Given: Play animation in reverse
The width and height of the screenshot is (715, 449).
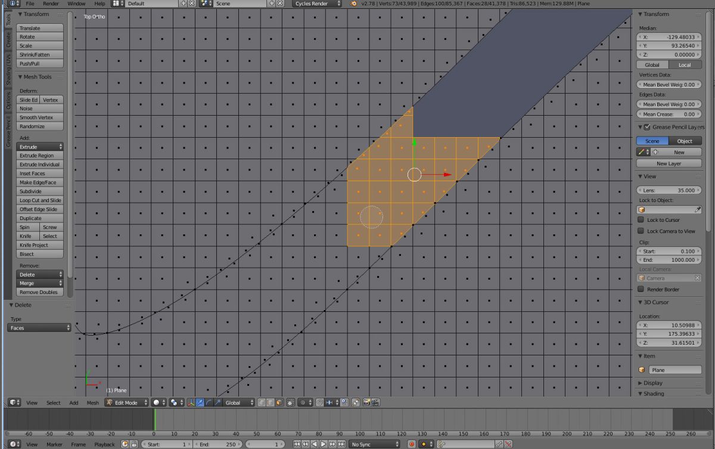Looking at the screenshot, I should tap(314, 444).
